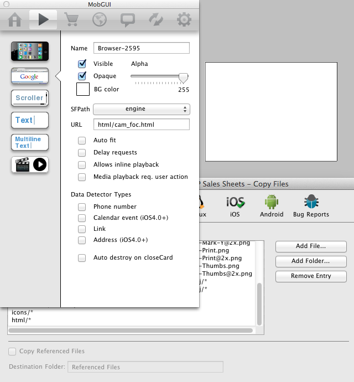Toggle Allows inline playback checkbox

click(x=82, y=164)
